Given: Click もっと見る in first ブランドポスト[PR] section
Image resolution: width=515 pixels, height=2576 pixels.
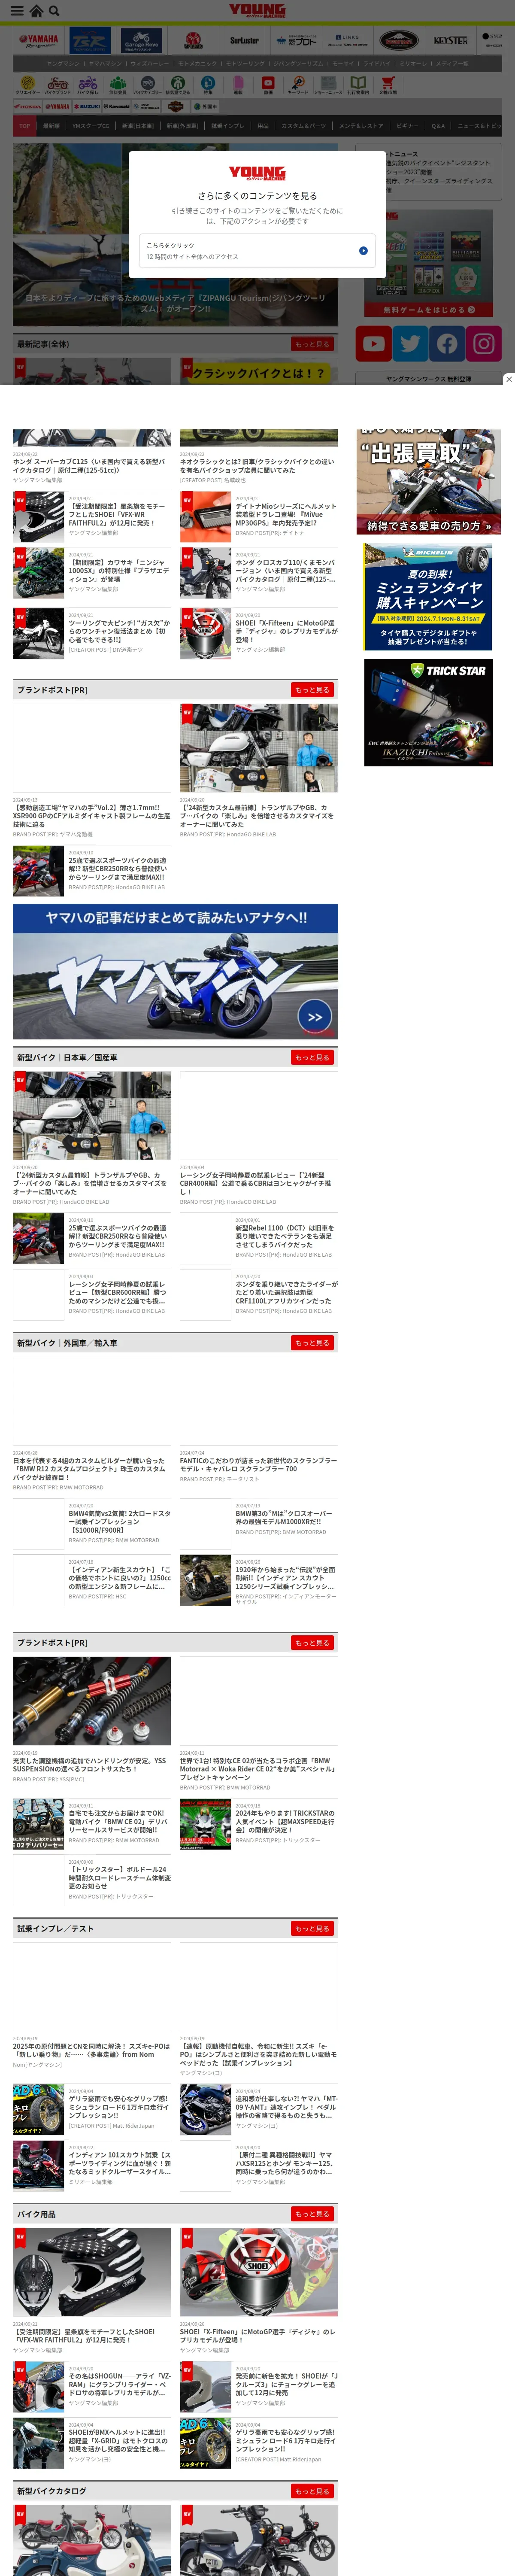Looking at the screenshot, I should coord(312,690).
